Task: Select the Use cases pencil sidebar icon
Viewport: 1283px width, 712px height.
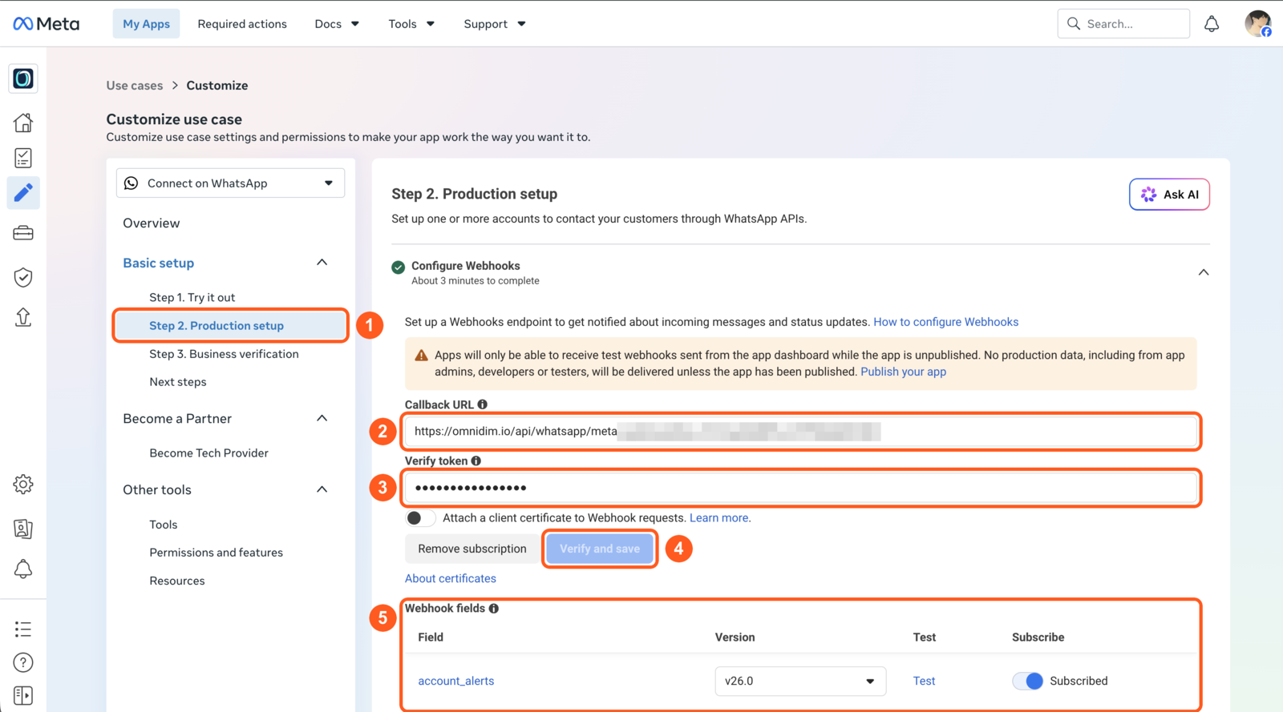Action: [23, 193]
